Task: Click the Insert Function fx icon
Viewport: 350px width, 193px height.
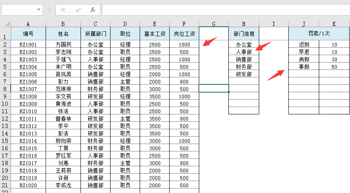Action: point(92,10)
